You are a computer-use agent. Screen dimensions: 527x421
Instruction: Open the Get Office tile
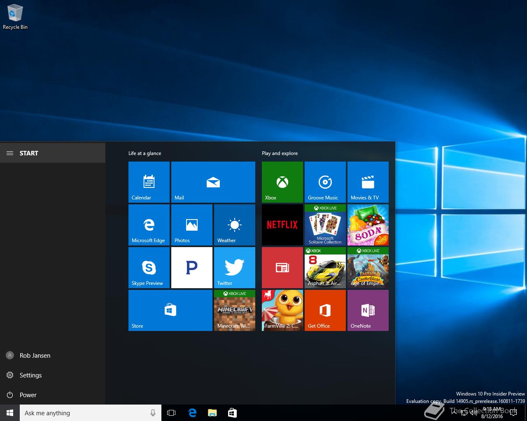point(325,310)
